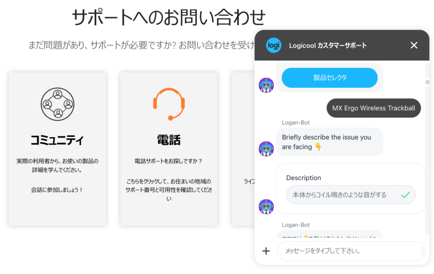Close the Logicool customer support chat

coord(414,45)
